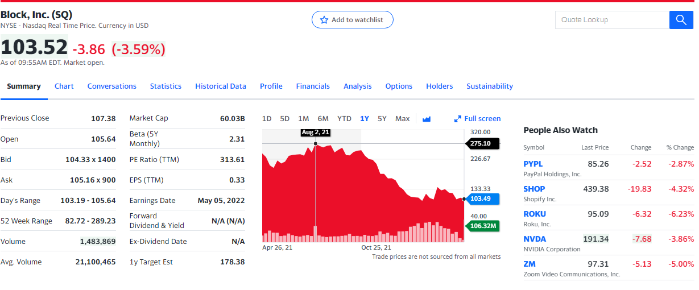Click the Day's Range value
The height and width of the screenshot is (290, 699).
(x=88, y=201)
